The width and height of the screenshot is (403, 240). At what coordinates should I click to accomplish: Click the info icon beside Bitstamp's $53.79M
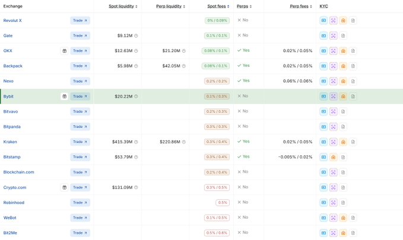(136, 157)
